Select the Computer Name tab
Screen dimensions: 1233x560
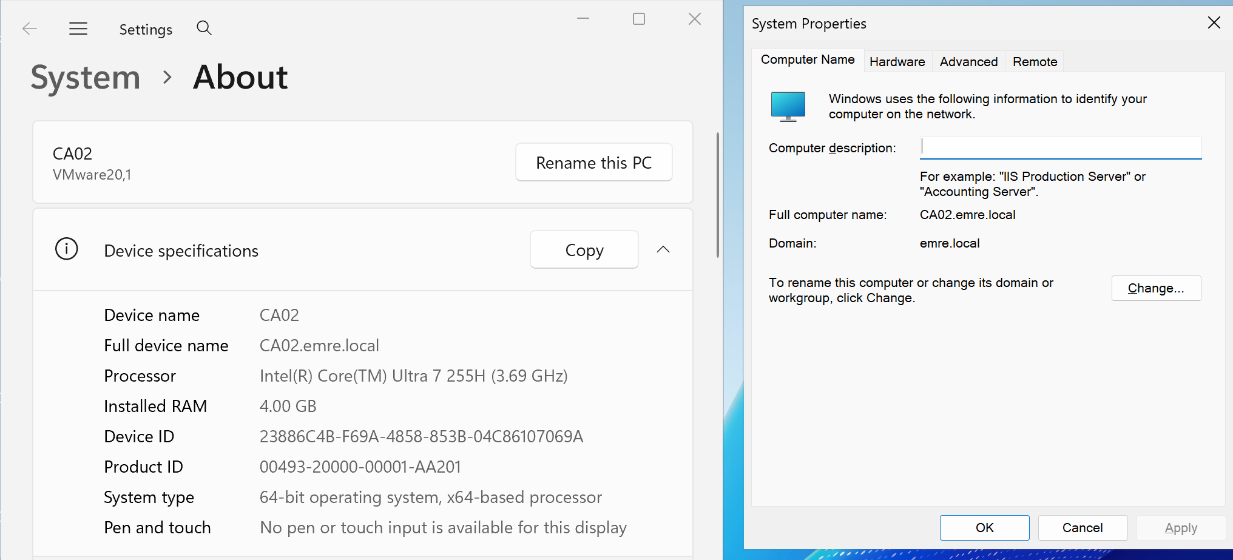click(x=808, y=60)
